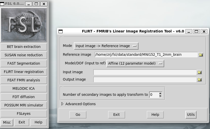
Task: Click the secondary images number field
Action: [154, 95]
